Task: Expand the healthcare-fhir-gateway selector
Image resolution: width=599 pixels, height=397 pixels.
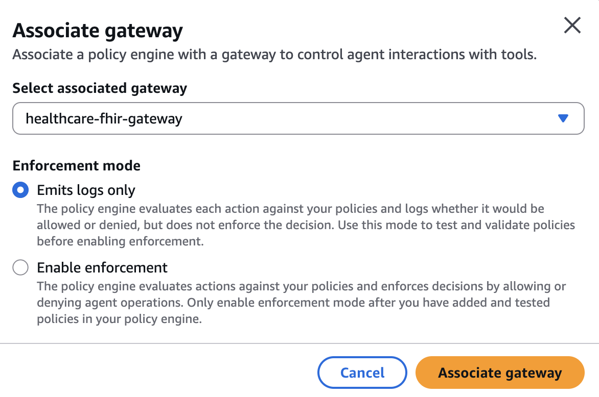Action: 298,118
